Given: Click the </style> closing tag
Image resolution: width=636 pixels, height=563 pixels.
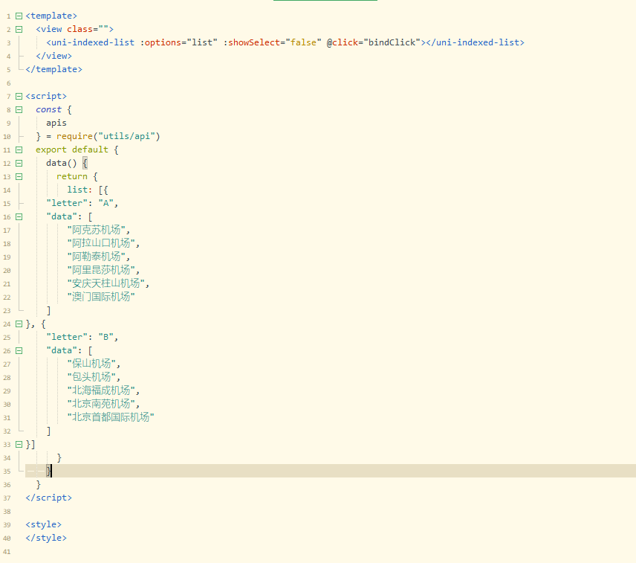Looking at the screenshot, I should pos(46,538).
